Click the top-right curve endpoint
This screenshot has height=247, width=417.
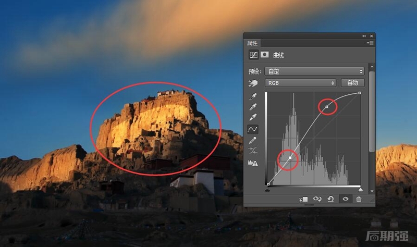point(360,93)
